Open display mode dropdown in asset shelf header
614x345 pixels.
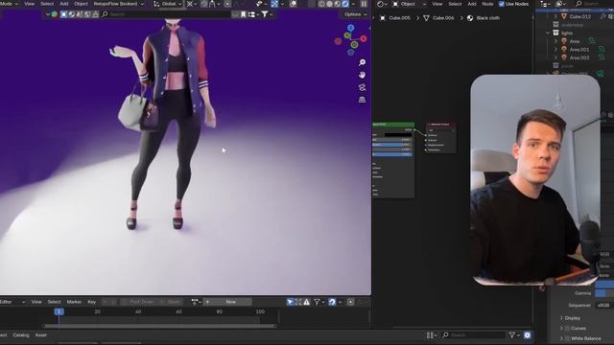[253, 14]
